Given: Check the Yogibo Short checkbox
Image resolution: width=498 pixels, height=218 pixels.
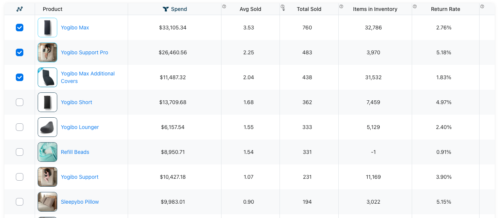Looking at the screenshot, I should (x=20, y=102).
